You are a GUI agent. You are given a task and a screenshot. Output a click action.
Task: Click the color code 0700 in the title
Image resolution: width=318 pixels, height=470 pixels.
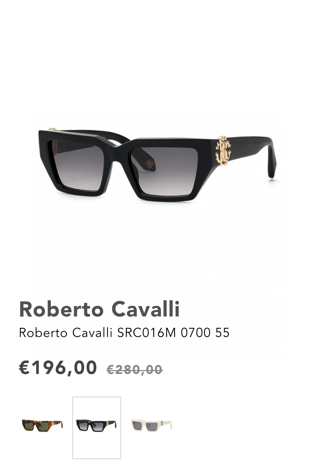tap(195, 333)
